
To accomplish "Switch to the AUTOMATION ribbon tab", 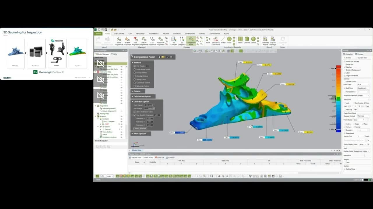I will [x=214, y=34].
